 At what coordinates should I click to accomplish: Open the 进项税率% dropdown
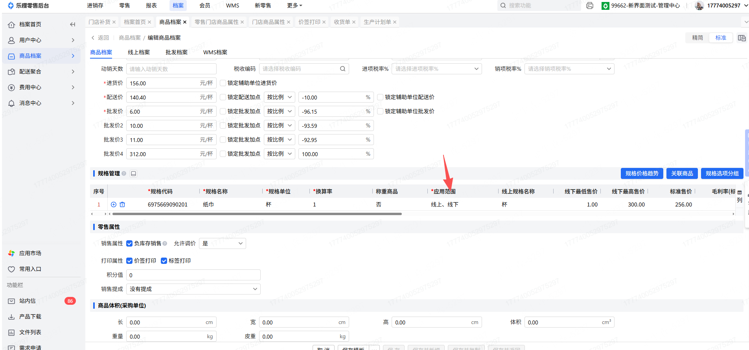(436, 69)
